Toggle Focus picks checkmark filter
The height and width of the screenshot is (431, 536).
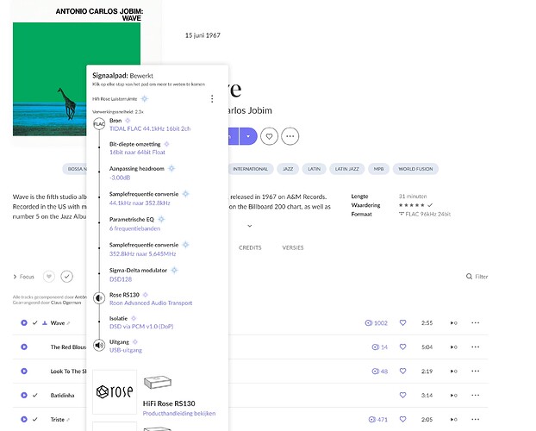[67, 277]
